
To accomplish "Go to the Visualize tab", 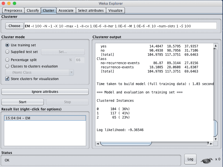I will [x=115, y=10].
